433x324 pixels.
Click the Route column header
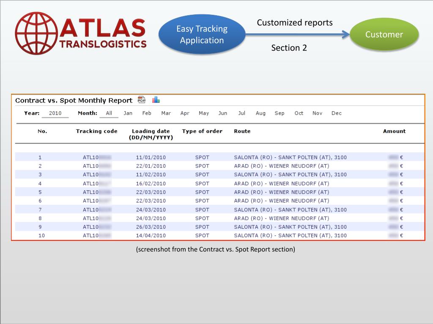point(242,131)
